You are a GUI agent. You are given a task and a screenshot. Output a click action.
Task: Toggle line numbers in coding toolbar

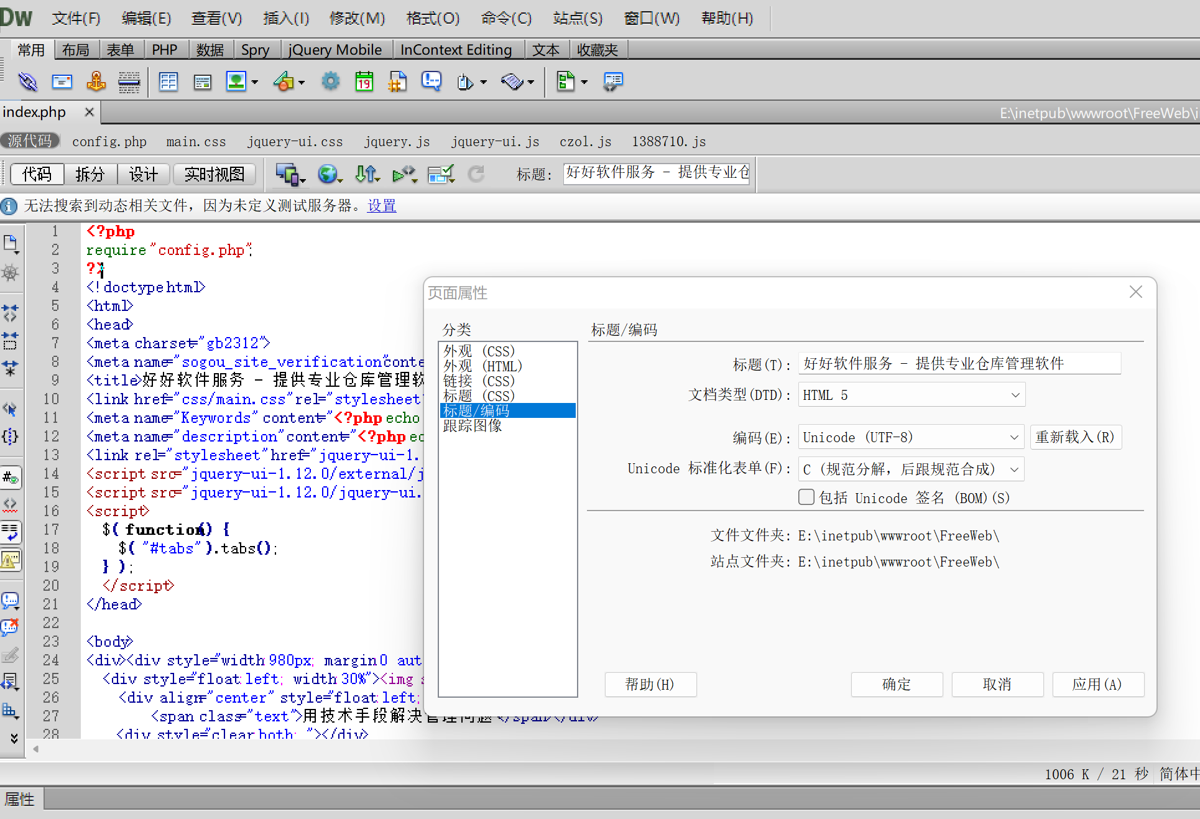11,478
